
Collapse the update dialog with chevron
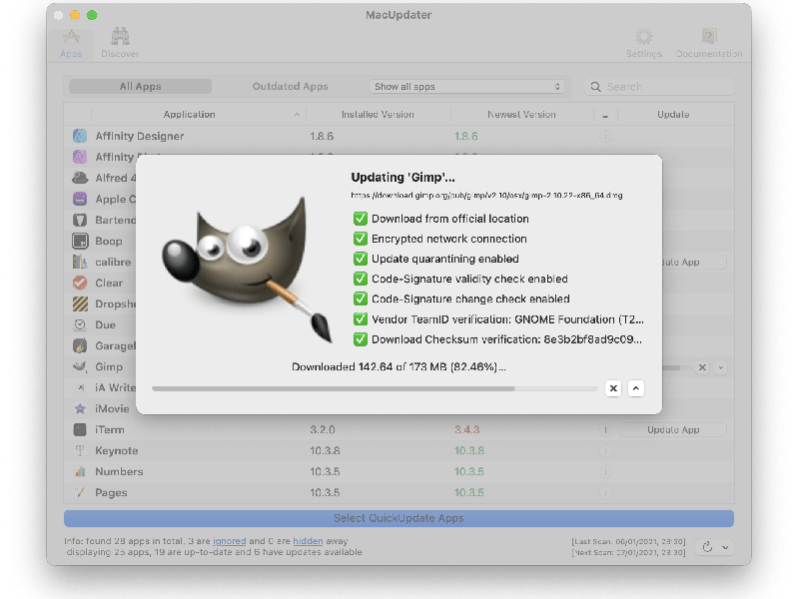point(636,388)
